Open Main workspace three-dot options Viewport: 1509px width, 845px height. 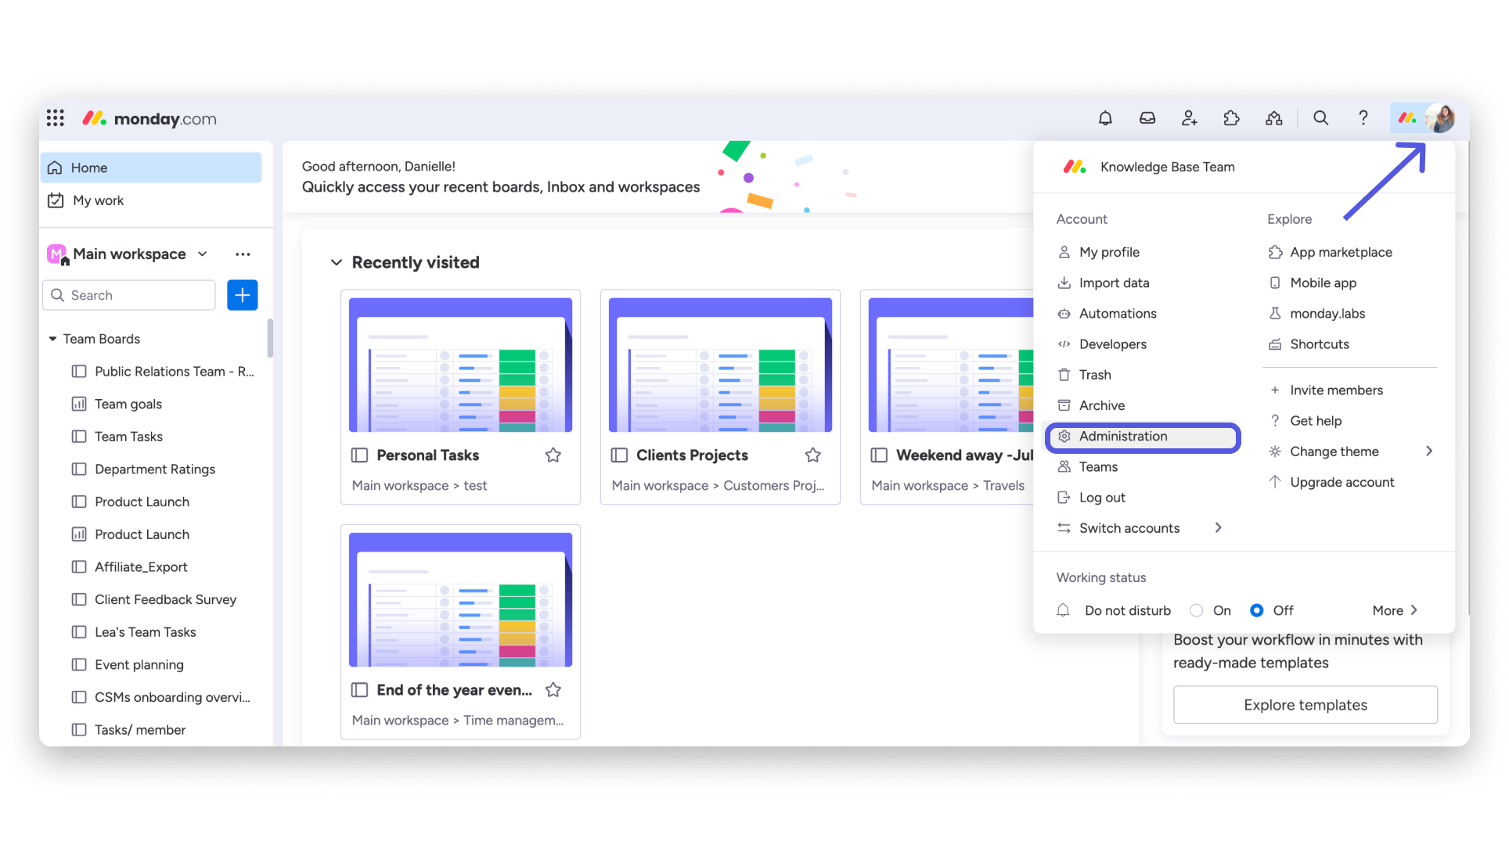click(x=243, y=254)
